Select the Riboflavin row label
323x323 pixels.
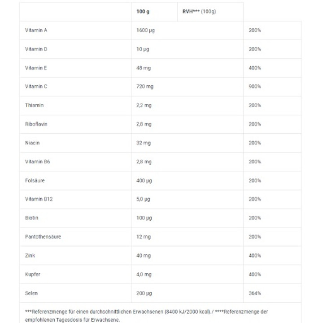(36, 124)
